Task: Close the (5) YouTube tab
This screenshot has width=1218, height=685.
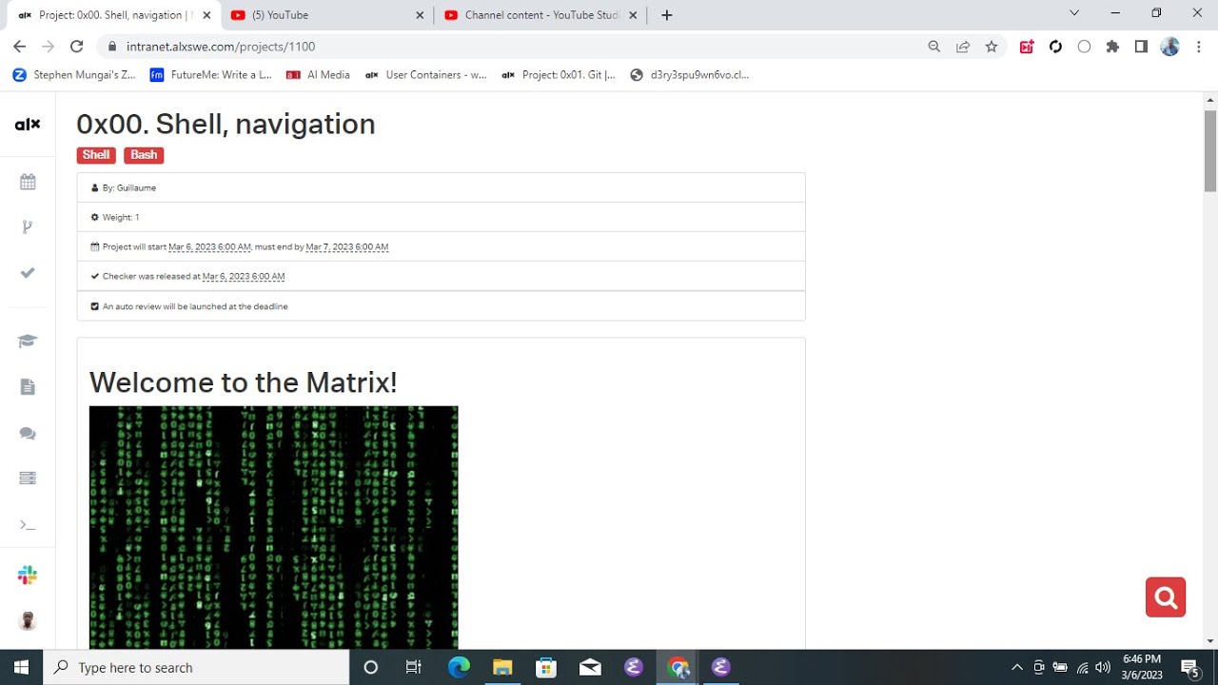Action: click(x=421, y=15)
